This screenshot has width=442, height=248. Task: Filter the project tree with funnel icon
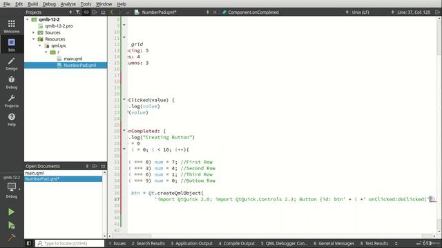(x=78, y=12)
